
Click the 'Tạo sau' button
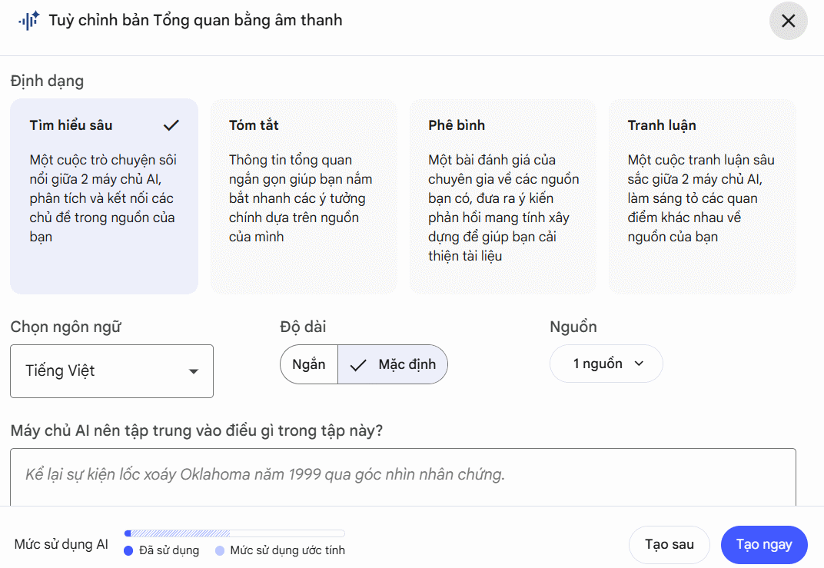(669, 545)
